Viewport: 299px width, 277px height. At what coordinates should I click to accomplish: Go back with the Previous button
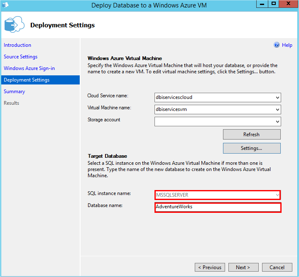click(210, 267)
